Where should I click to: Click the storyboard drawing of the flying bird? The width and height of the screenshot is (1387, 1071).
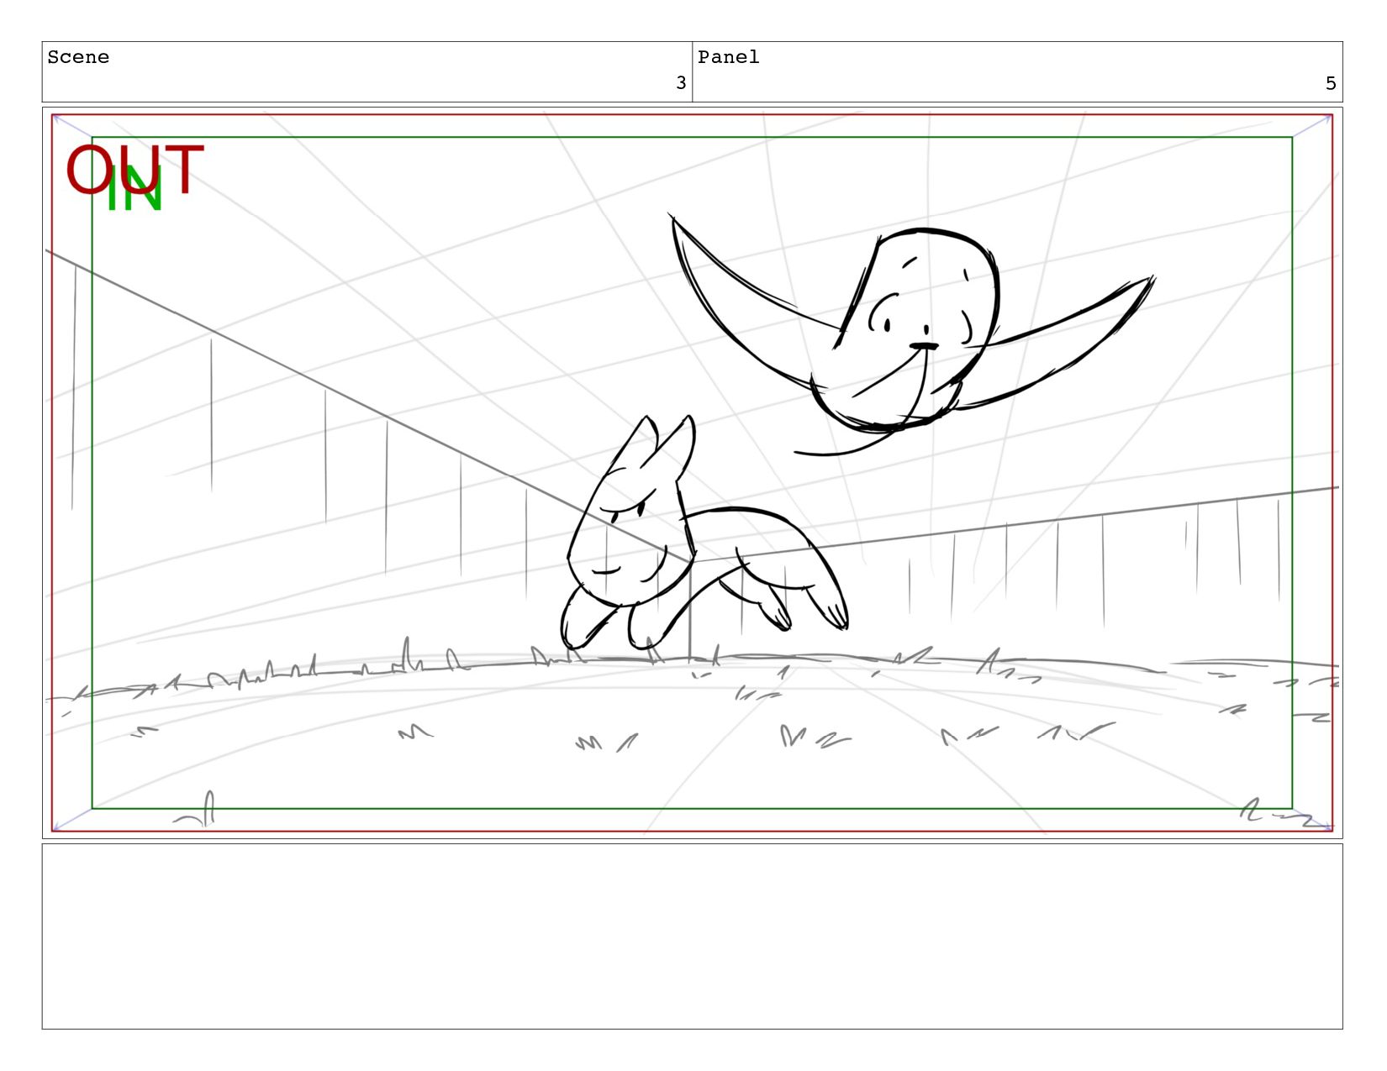click(x=912, y=334)
